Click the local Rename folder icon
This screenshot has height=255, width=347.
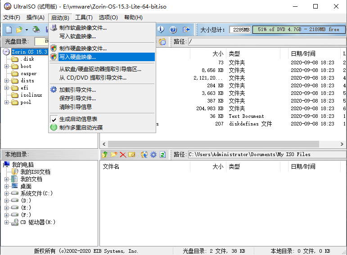(132, 154)
